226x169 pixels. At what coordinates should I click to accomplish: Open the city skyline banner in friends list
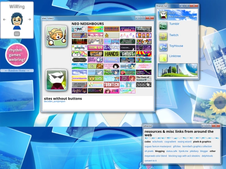point(177,70)
